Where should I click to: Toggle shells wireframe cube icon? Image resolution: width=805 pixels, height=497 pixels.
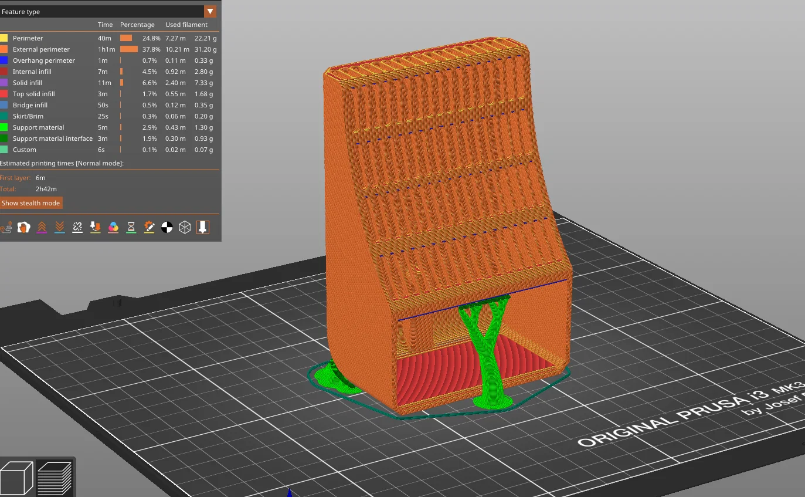185,227
